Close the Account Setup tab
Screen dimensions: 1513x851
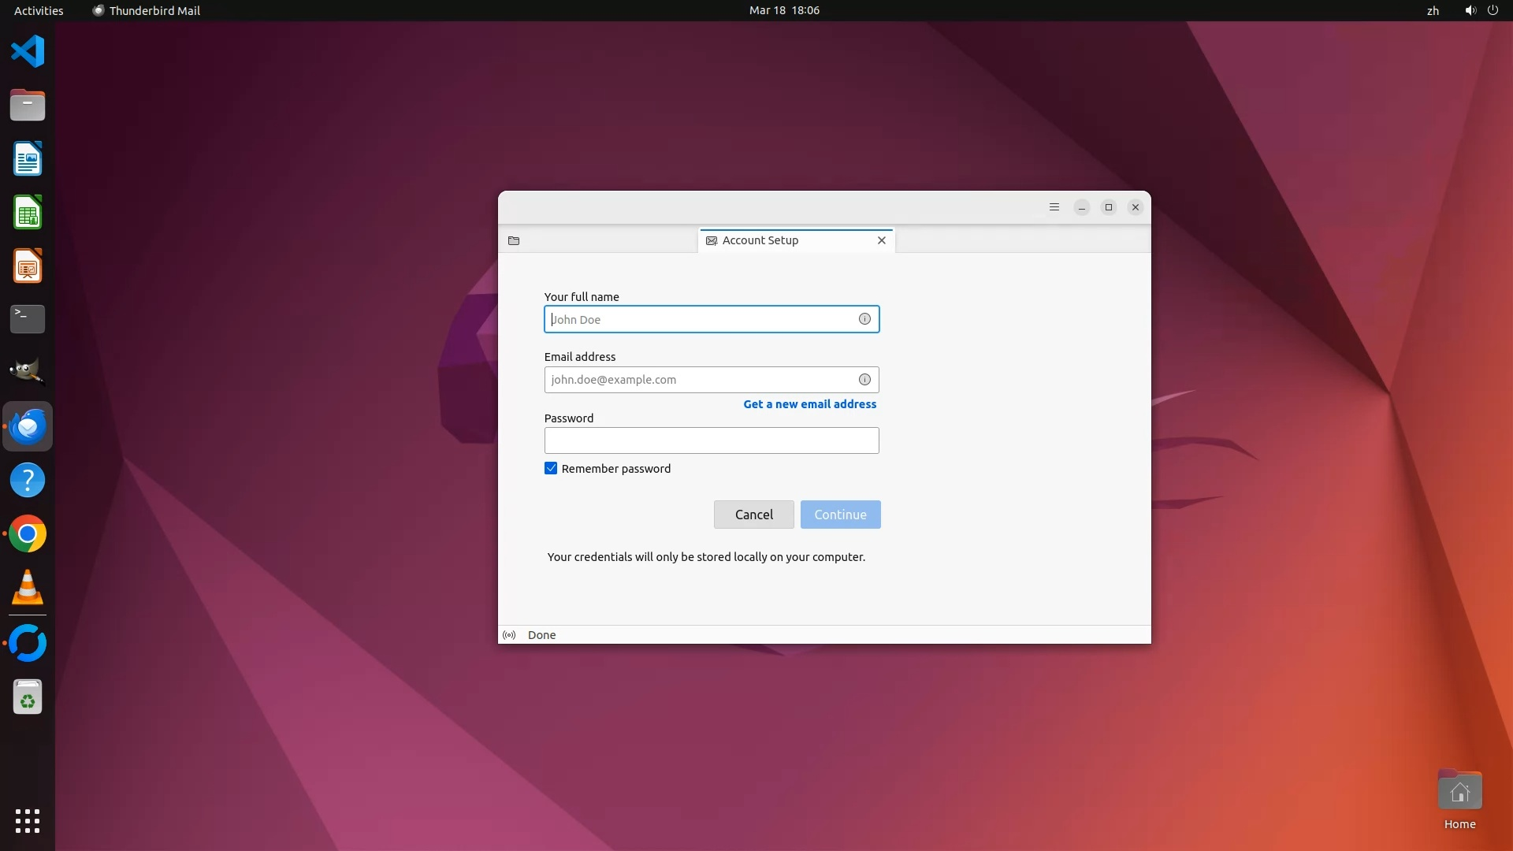(x=882, y=240)
